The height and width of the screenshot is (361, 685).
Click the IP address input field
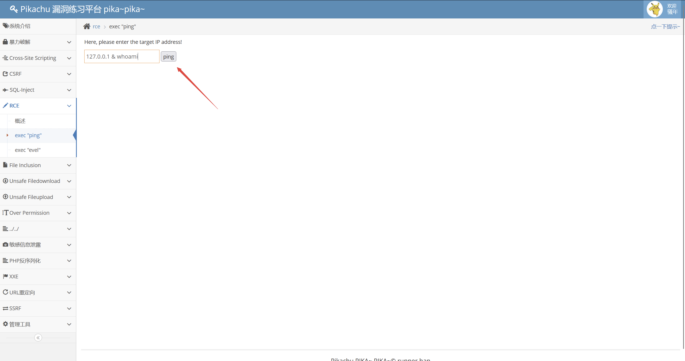pyautogui.click(x=121, y=57)
